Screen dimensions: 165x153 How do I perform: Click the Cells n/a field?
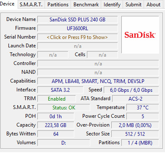(102, 55)
